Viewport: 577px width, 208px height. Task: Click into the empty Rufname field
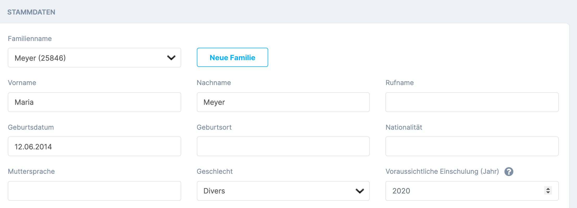tap(472, 102)
